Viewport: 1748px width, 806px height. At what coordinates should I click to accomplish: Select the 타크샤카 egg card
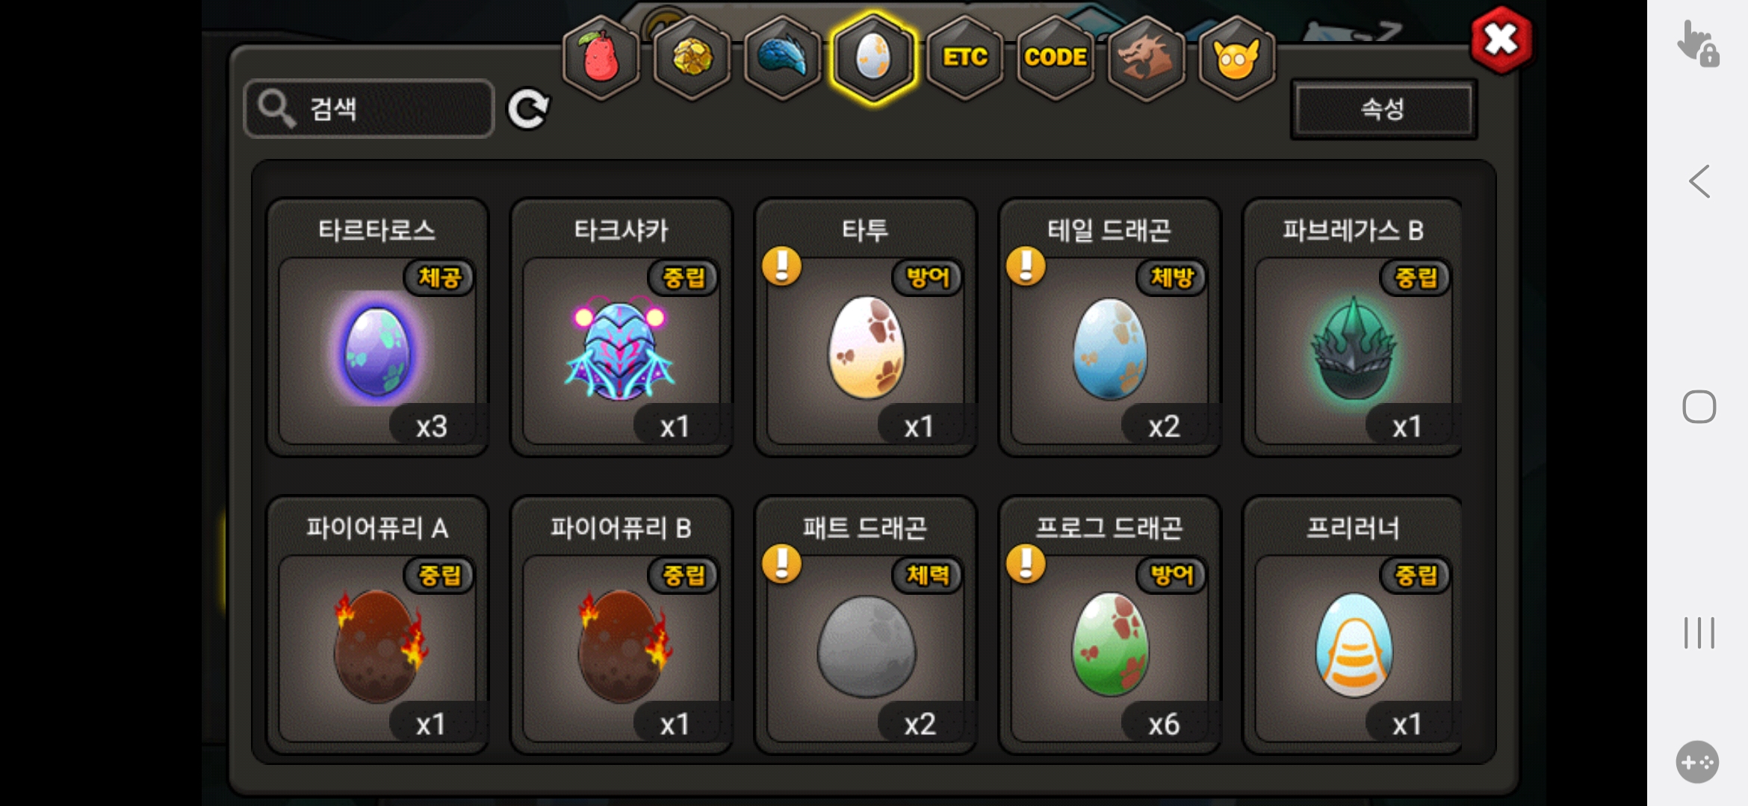pos(622,328)
